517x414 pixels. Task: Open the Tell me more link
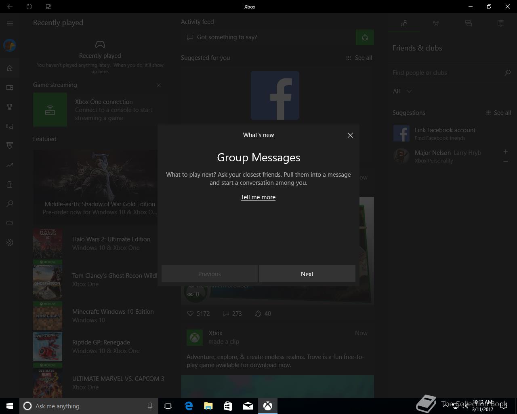[x=258, y=197]
